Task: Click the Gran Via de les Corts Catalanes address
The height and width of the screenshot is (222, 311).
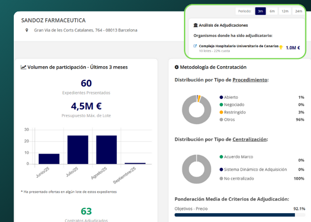Action: tap(85, 30)
